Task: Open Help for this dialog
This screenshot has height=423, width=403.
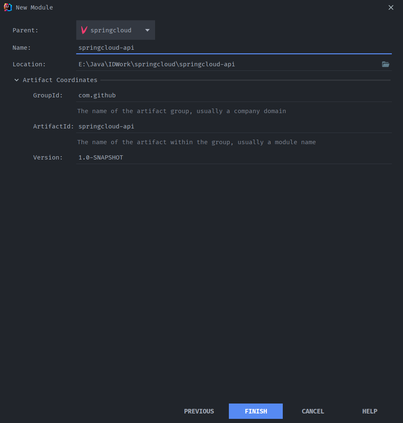Action: (369, 411)
